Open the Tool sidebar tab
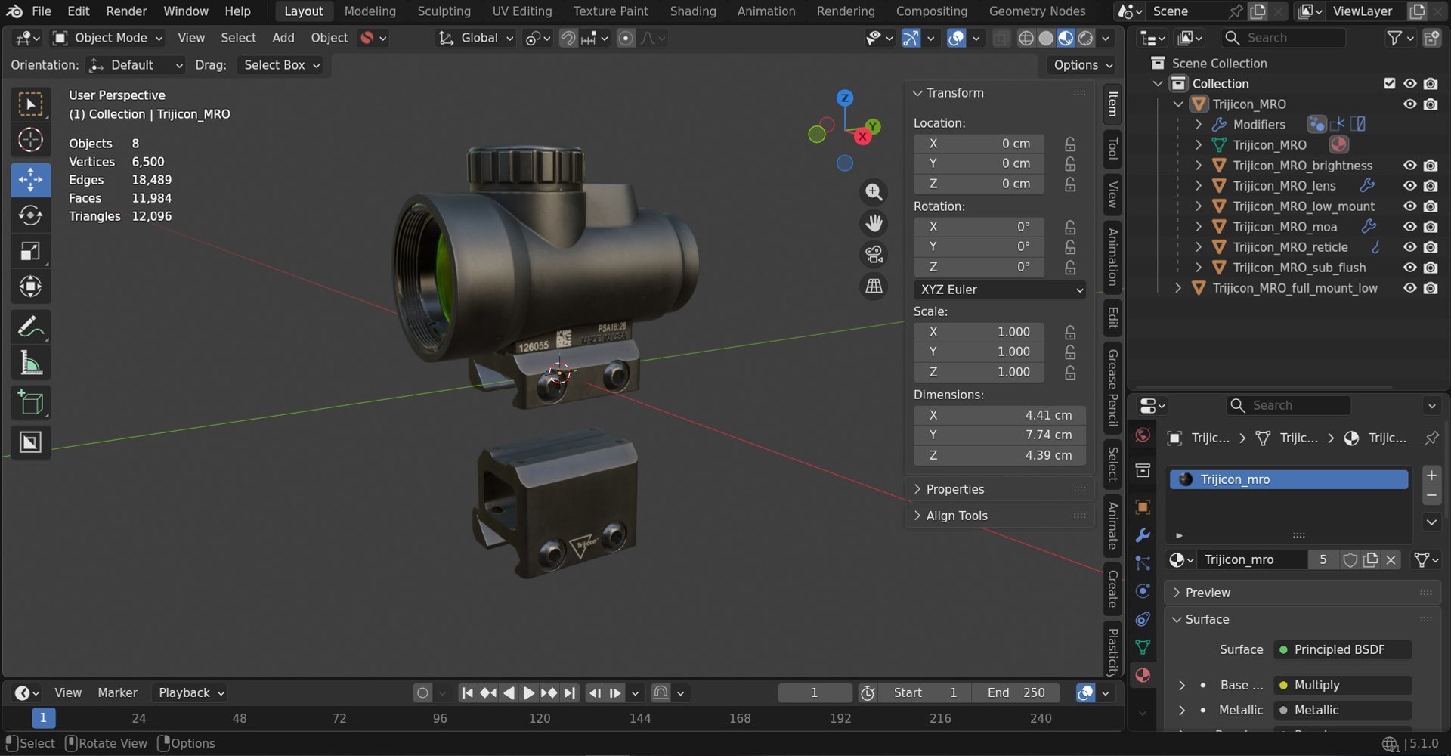1451x756 pixels. pos(1112,149)
